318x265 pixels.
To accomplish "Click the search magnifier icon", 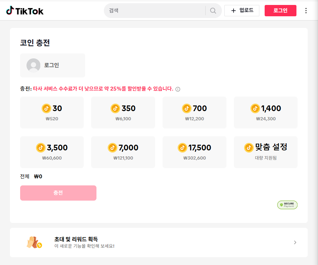I will tap(213, 11).
